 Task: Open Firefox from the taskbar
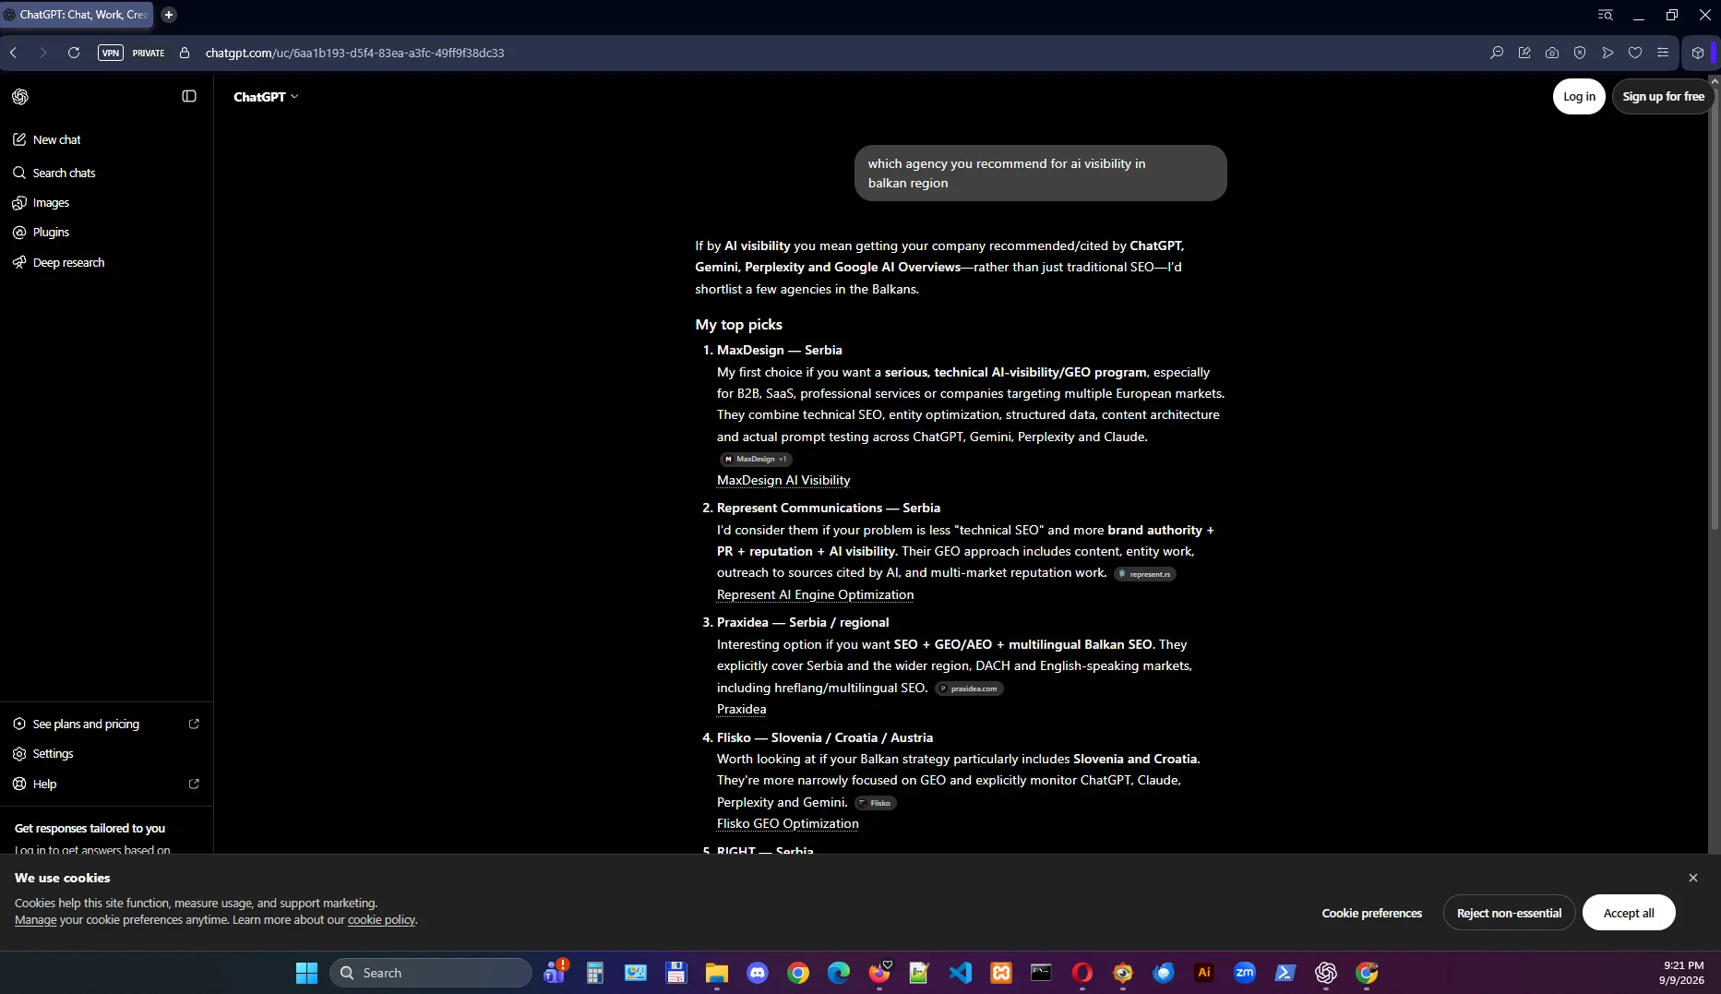coord(879,973)
